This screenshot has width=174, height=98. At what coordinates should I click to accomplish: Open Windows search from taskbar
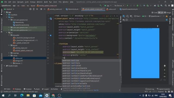(9, 96)
